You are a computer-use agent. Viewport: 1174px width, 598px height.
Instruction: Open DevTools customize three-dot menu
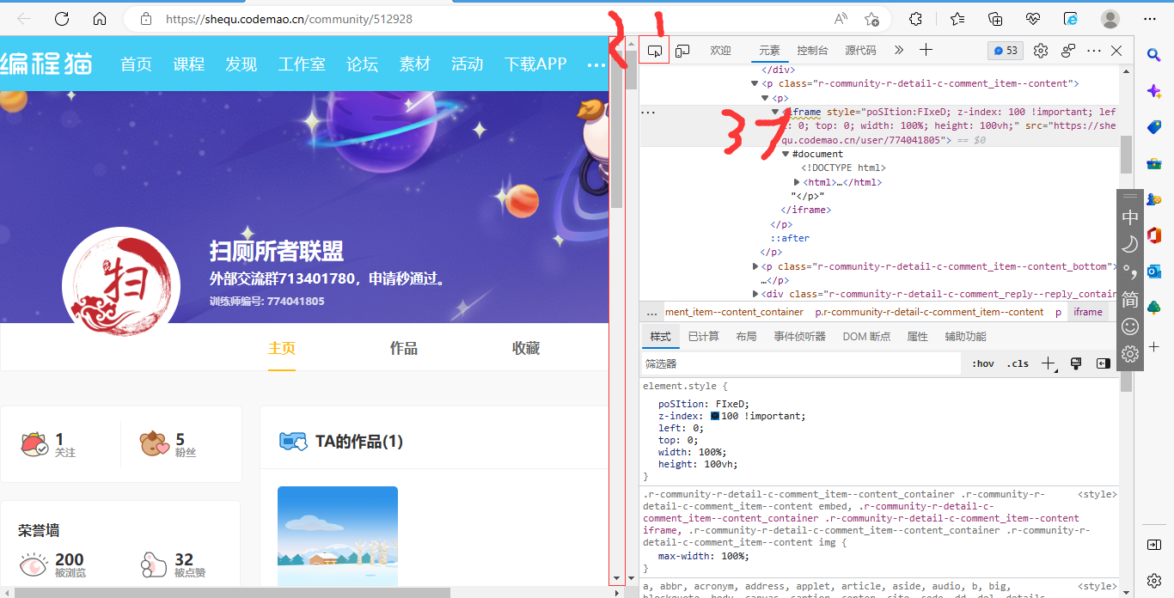(1094, 51)
